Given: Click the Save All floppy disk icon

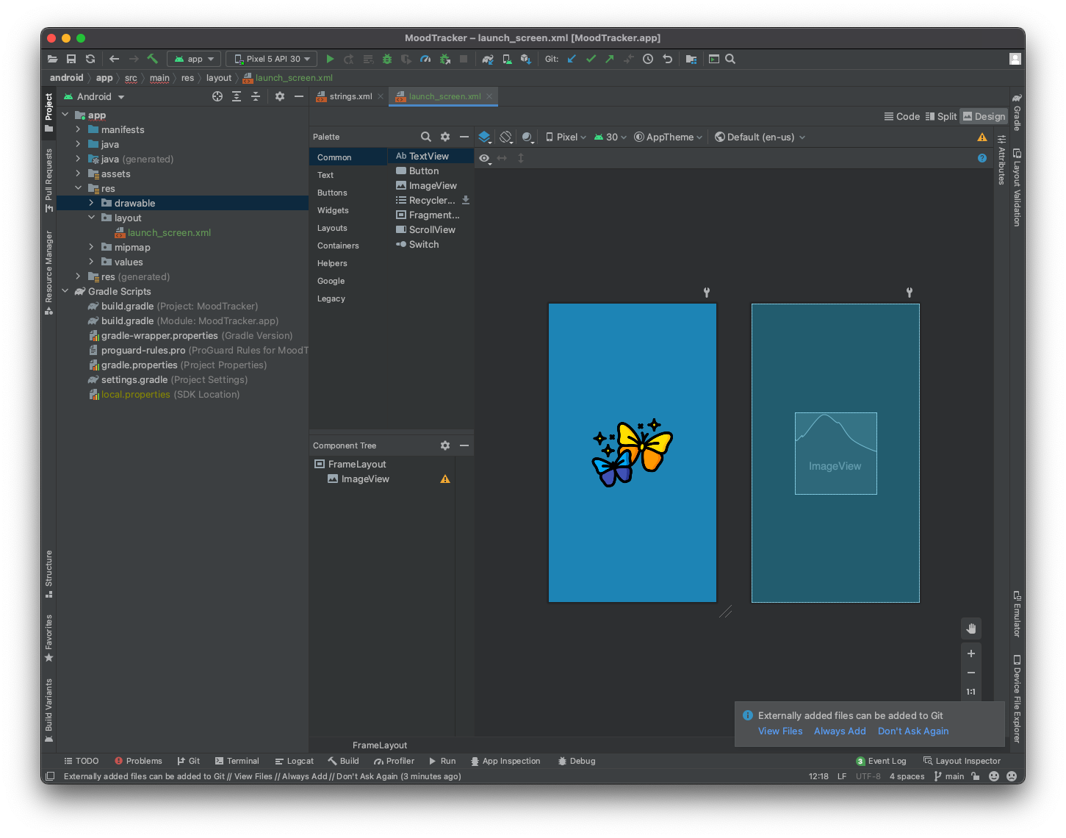Looking at the screenshot, I should tap(71, 59).
